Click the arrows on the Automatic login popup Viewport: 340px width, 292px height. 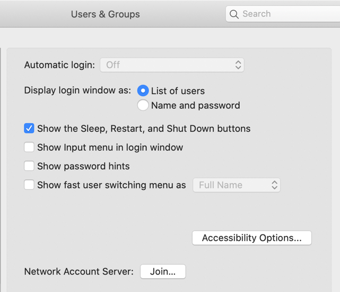(x=238, y=65)
